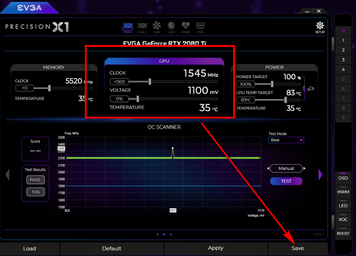Click the voltage 0% input field
The width and height of the screenshot is (356, 256).
coord(119,98)
